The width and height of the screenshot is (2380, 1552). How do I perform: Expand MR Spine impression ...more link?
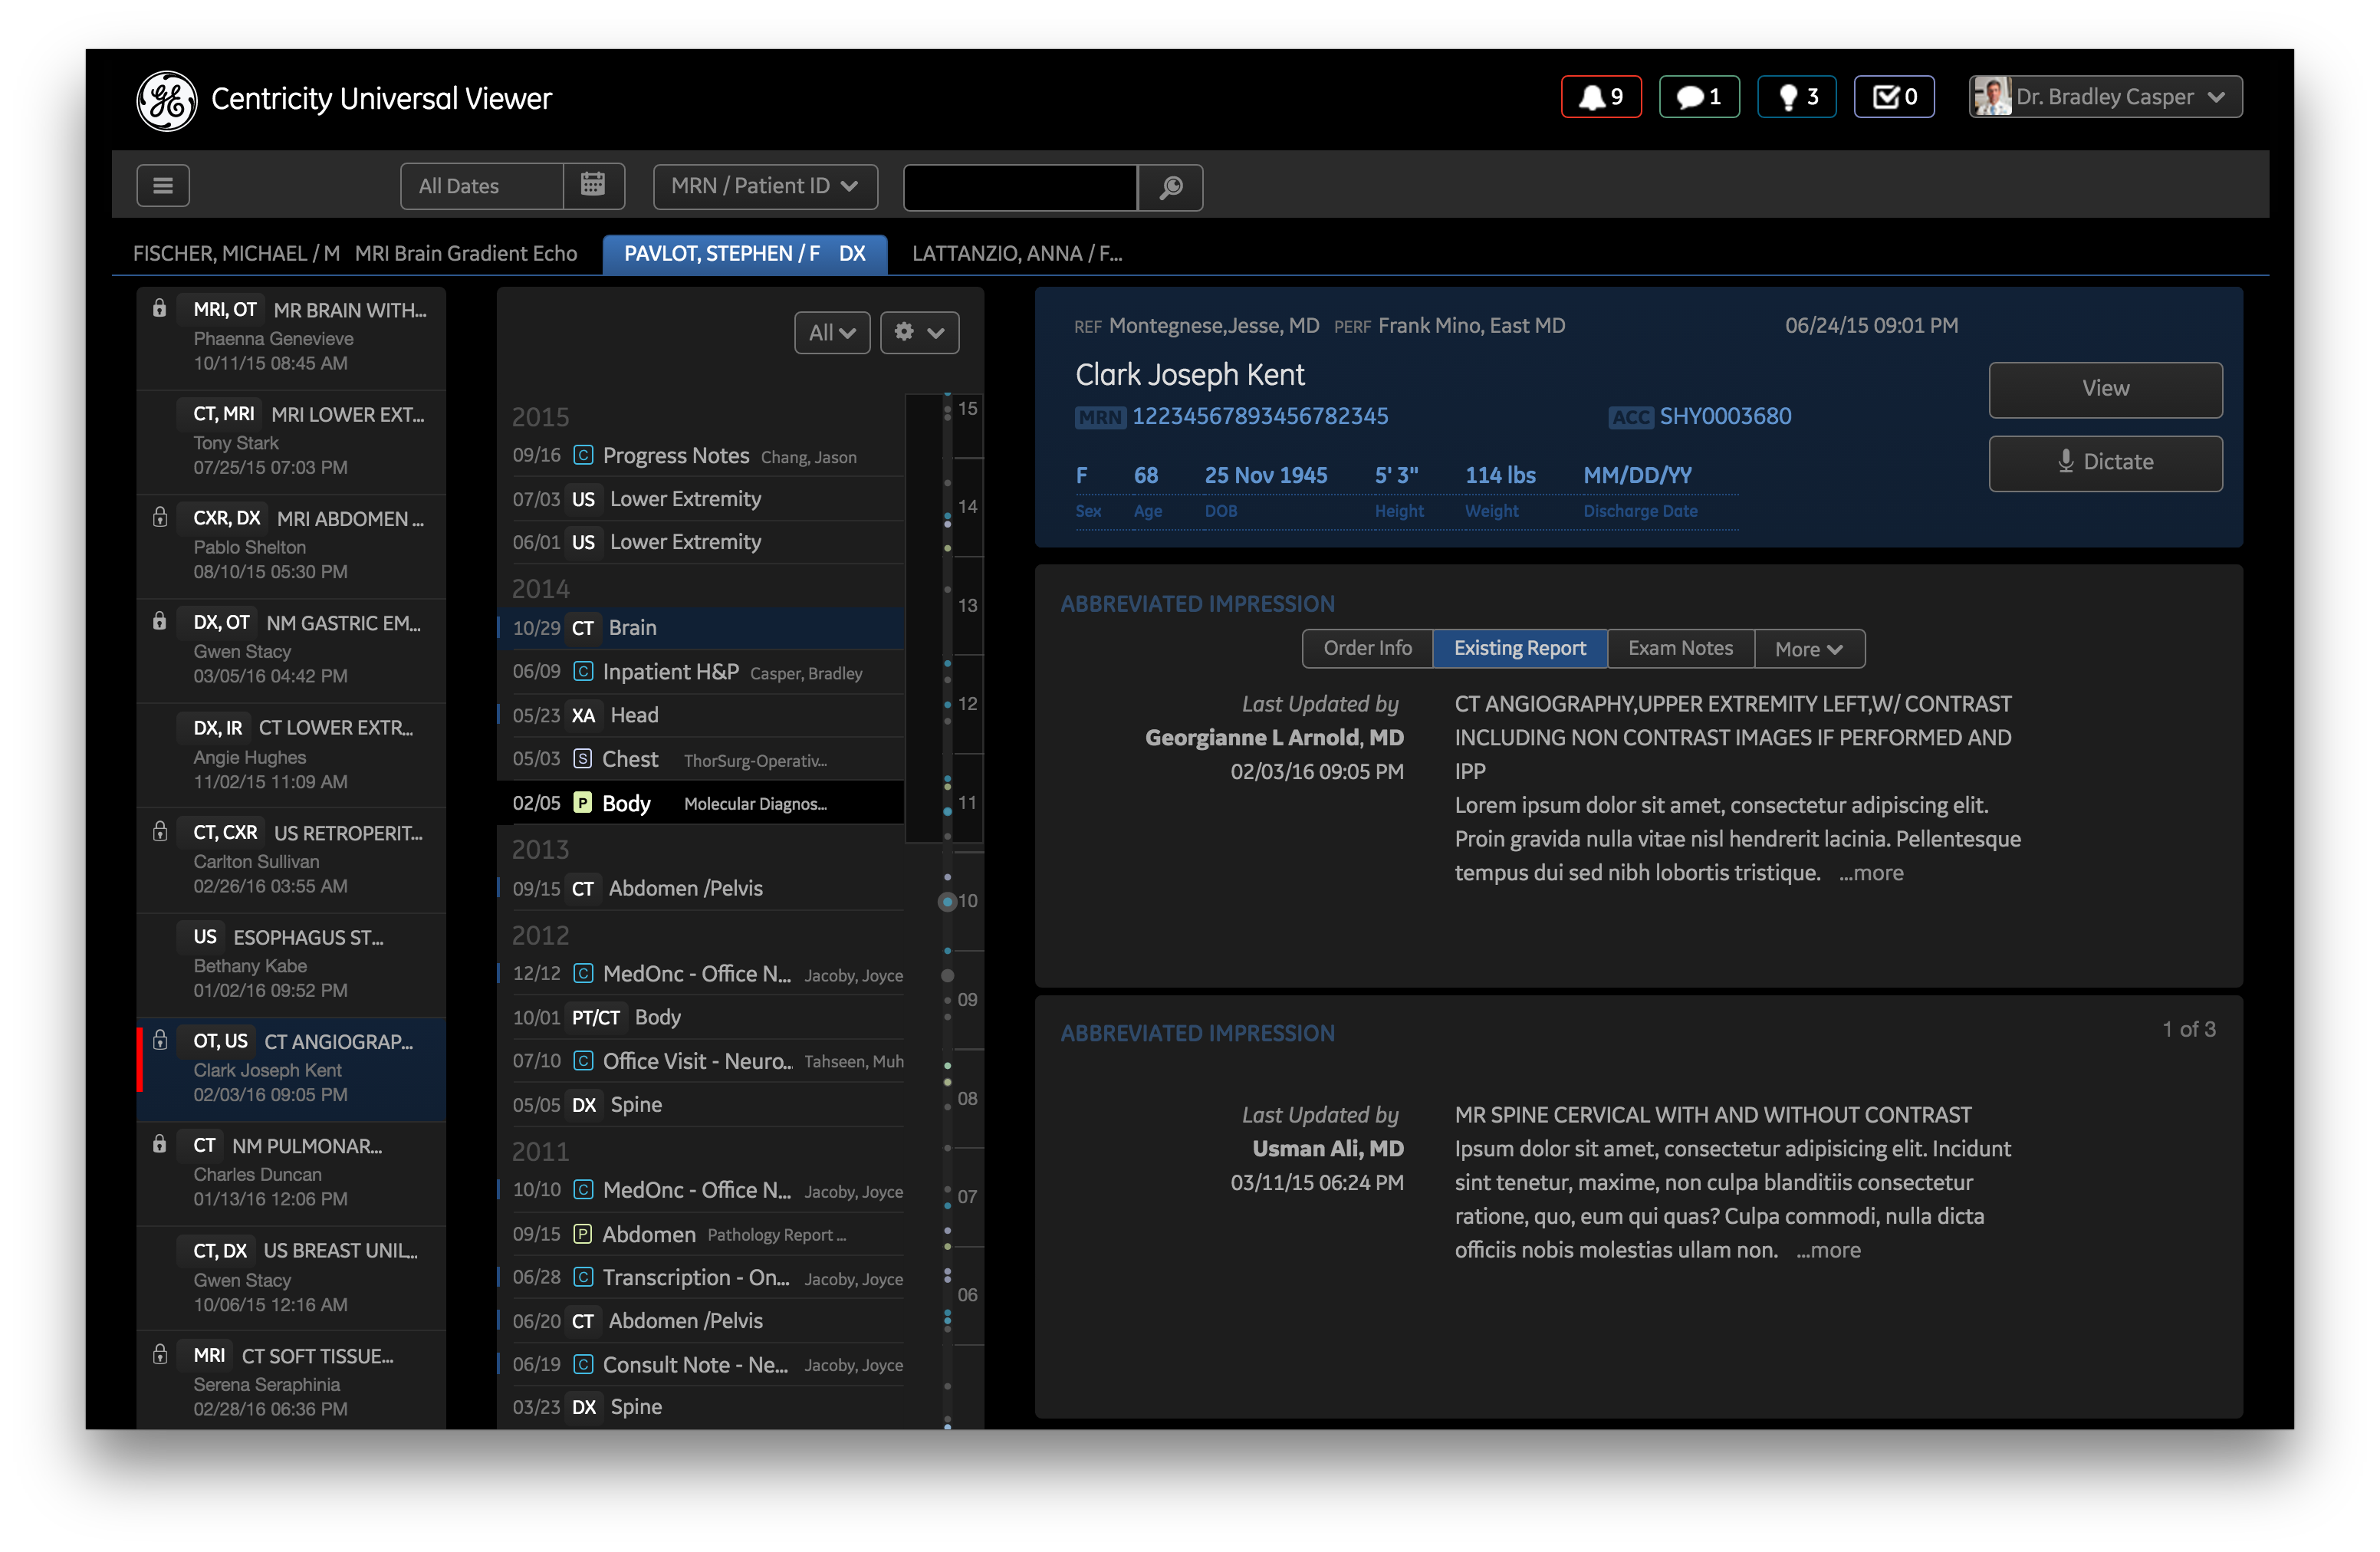[1828, 1250]
